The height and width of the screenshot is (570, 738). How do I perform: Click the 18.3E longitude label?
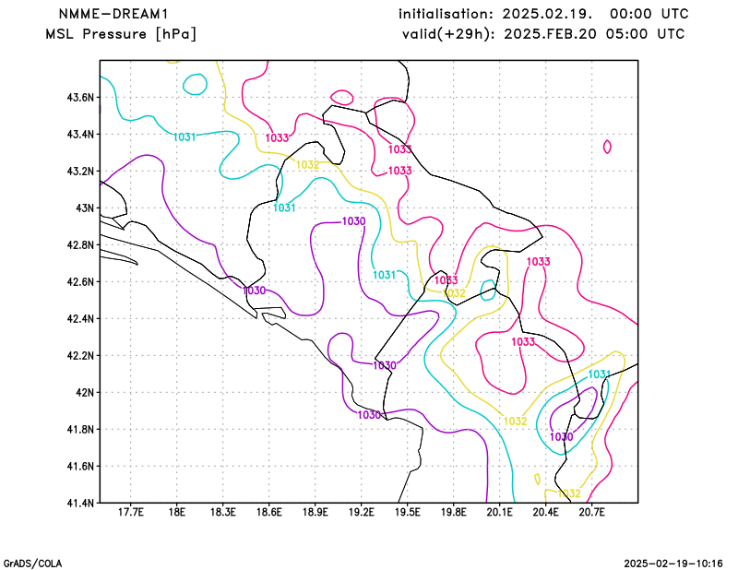222,513
